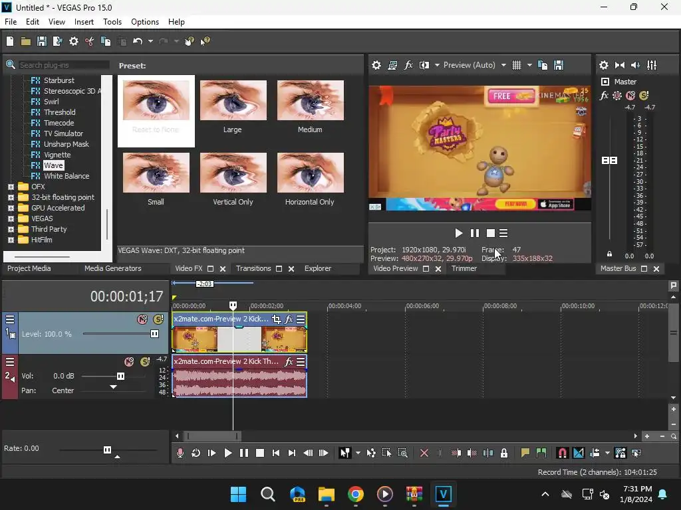Open the undo history dropdown arrow
The image size is (681, 510).
[150, 41]
